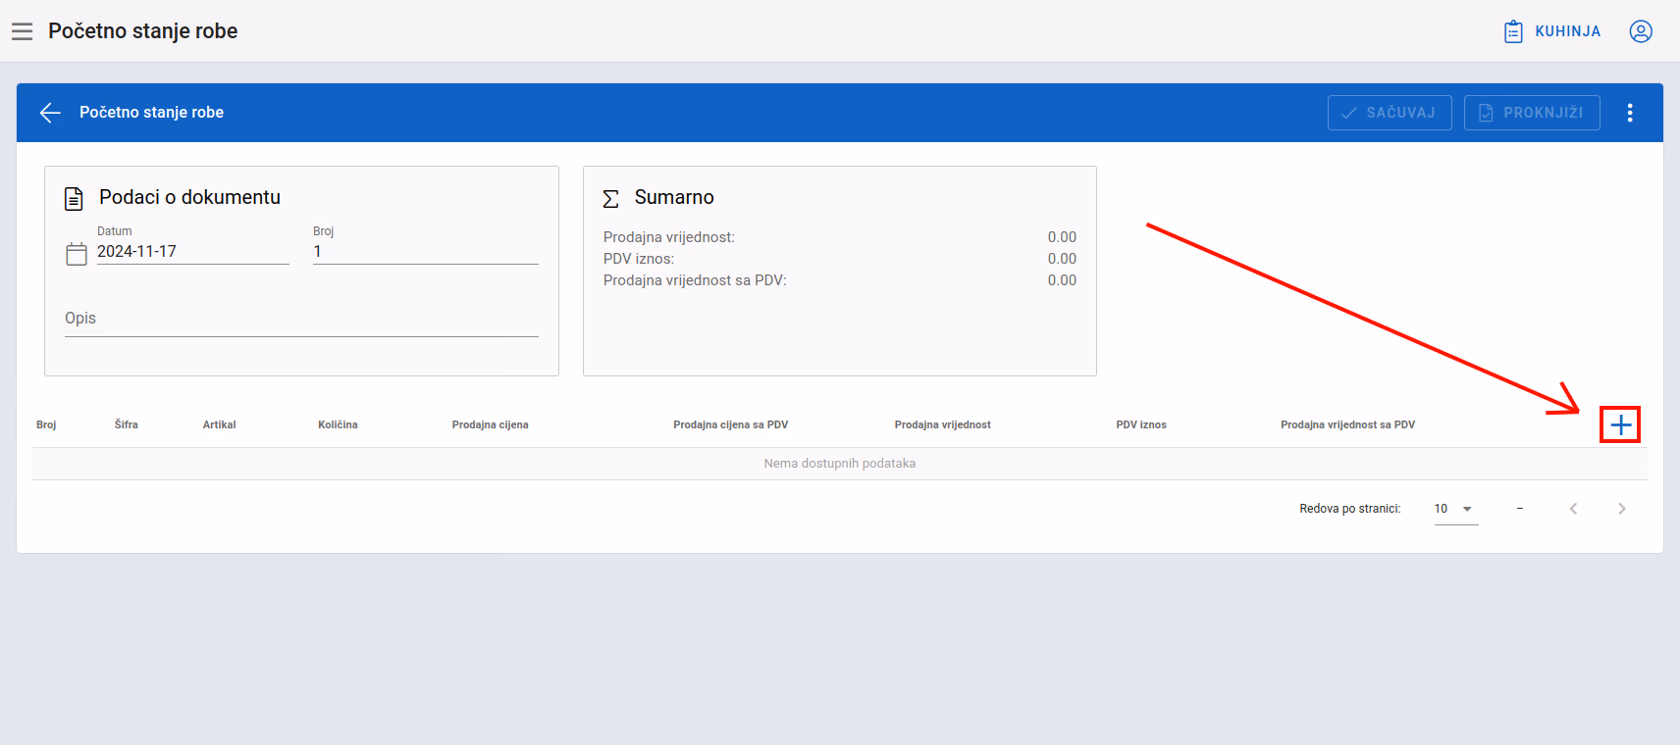Click the calendar icon next to Datum

tap(77, 254)
